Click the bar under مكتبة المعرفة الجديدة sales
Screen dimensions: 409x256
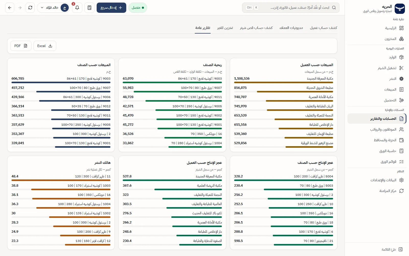283,82
